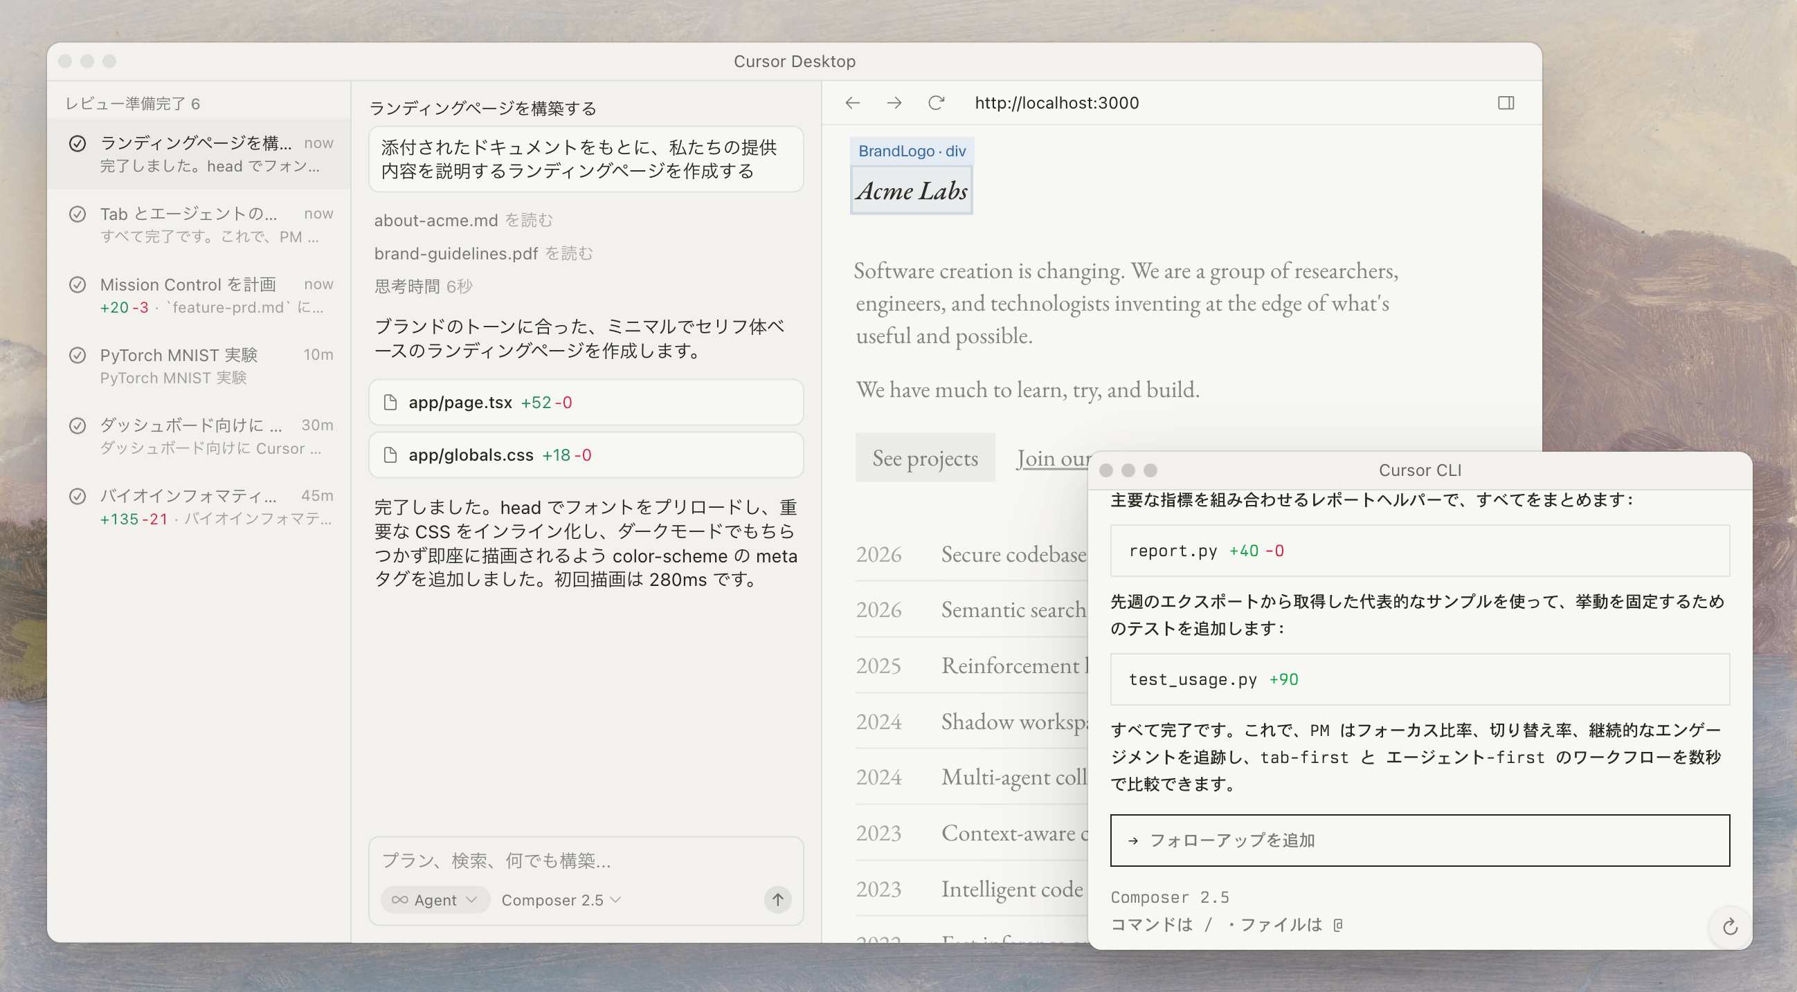Viewport: 1797px width, 992px height.
Task: Click the http://localhost:3000 address bar
Action: pos(1056,103)
